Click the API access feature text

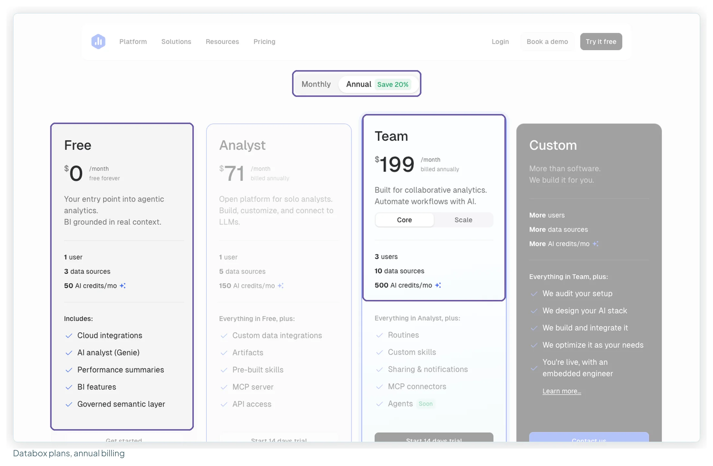click(x=252, y=404)
